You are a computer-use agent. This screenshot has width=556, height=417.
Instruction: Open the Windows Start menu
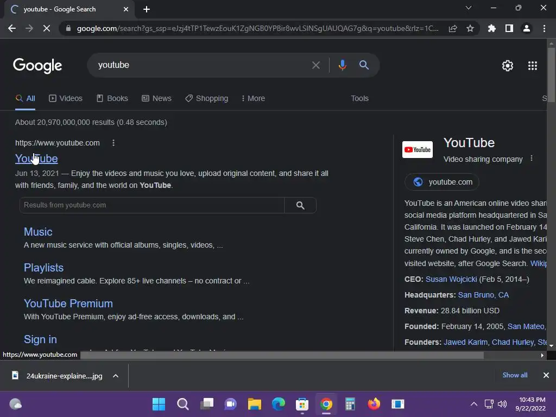tap(159, 404)
